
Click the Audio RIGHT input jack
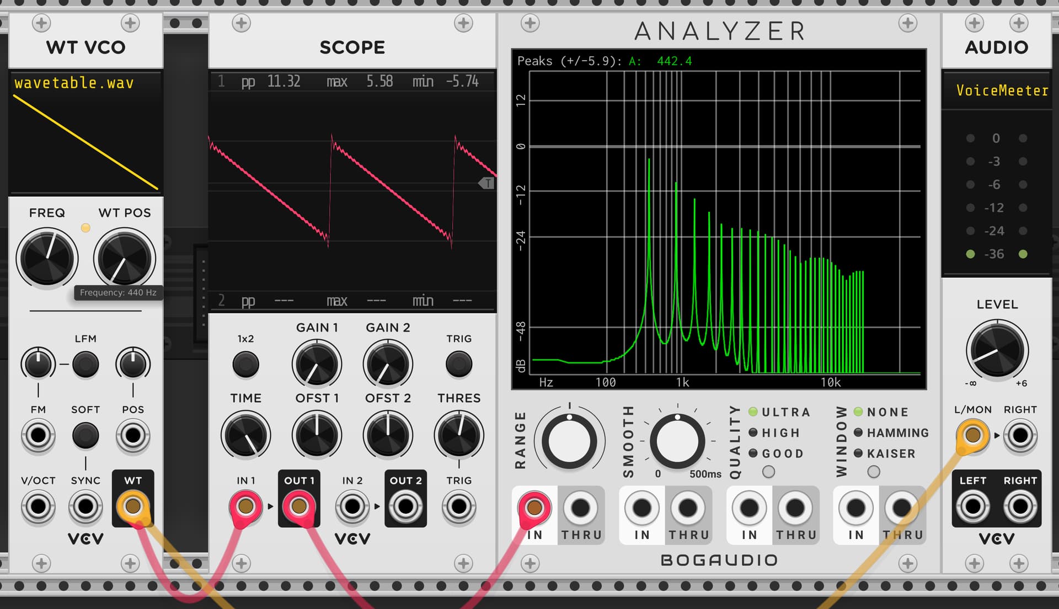point(1020,435)
